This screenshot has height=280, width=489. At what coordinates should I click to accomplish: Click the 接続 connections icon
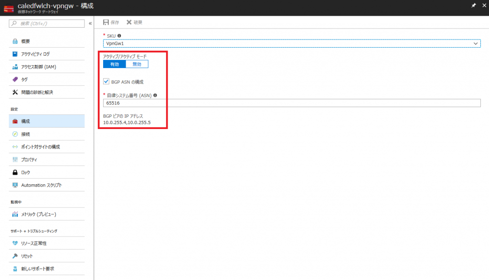point(15,134)
